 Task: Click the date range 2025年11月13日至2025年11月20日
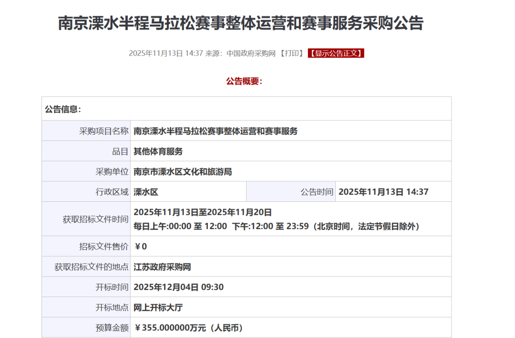pyautogui.click(x=203, y=212)
